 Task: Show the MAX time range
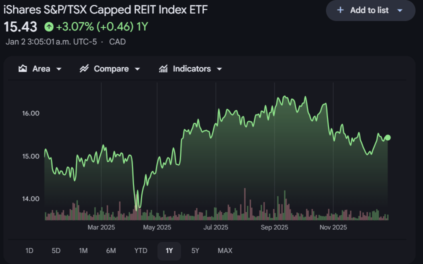(x=225, y=251)
